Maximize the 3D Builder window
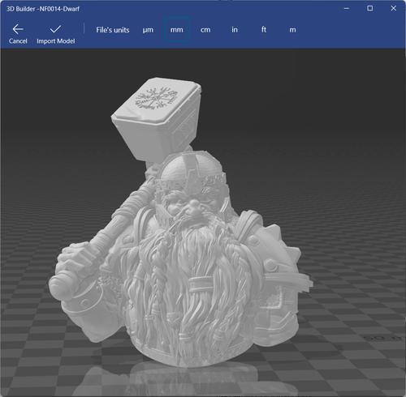This screenshot has width=406, height=397. (x=369, y=8)
